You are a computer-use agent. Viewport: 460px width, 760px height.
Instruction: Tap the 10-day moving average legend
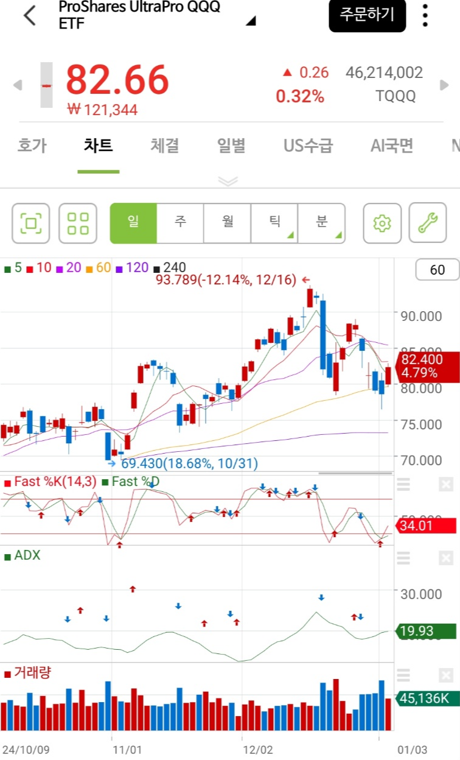coord(39,267)
